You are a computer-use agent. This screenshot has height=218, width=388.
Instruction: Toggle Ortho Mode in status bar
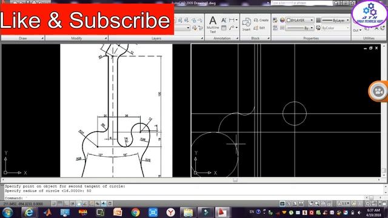point(66,203)
